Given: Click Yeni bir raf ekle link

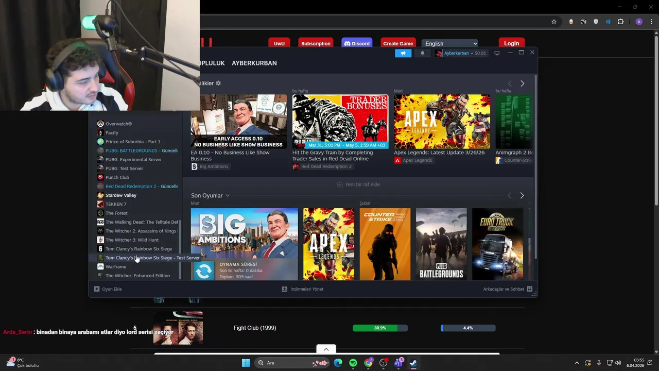Looking at the screenshot, I should coord(358,184).
